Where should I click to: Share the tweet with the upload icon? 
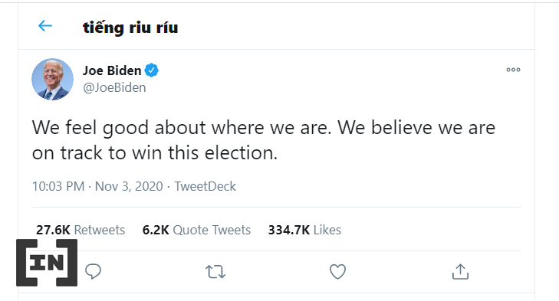tap(460, 271)
